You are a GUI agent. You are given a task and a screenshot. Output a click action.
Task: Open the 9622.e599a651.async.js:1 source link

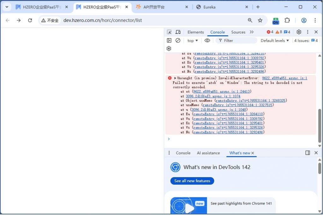[x=284, y=78]
